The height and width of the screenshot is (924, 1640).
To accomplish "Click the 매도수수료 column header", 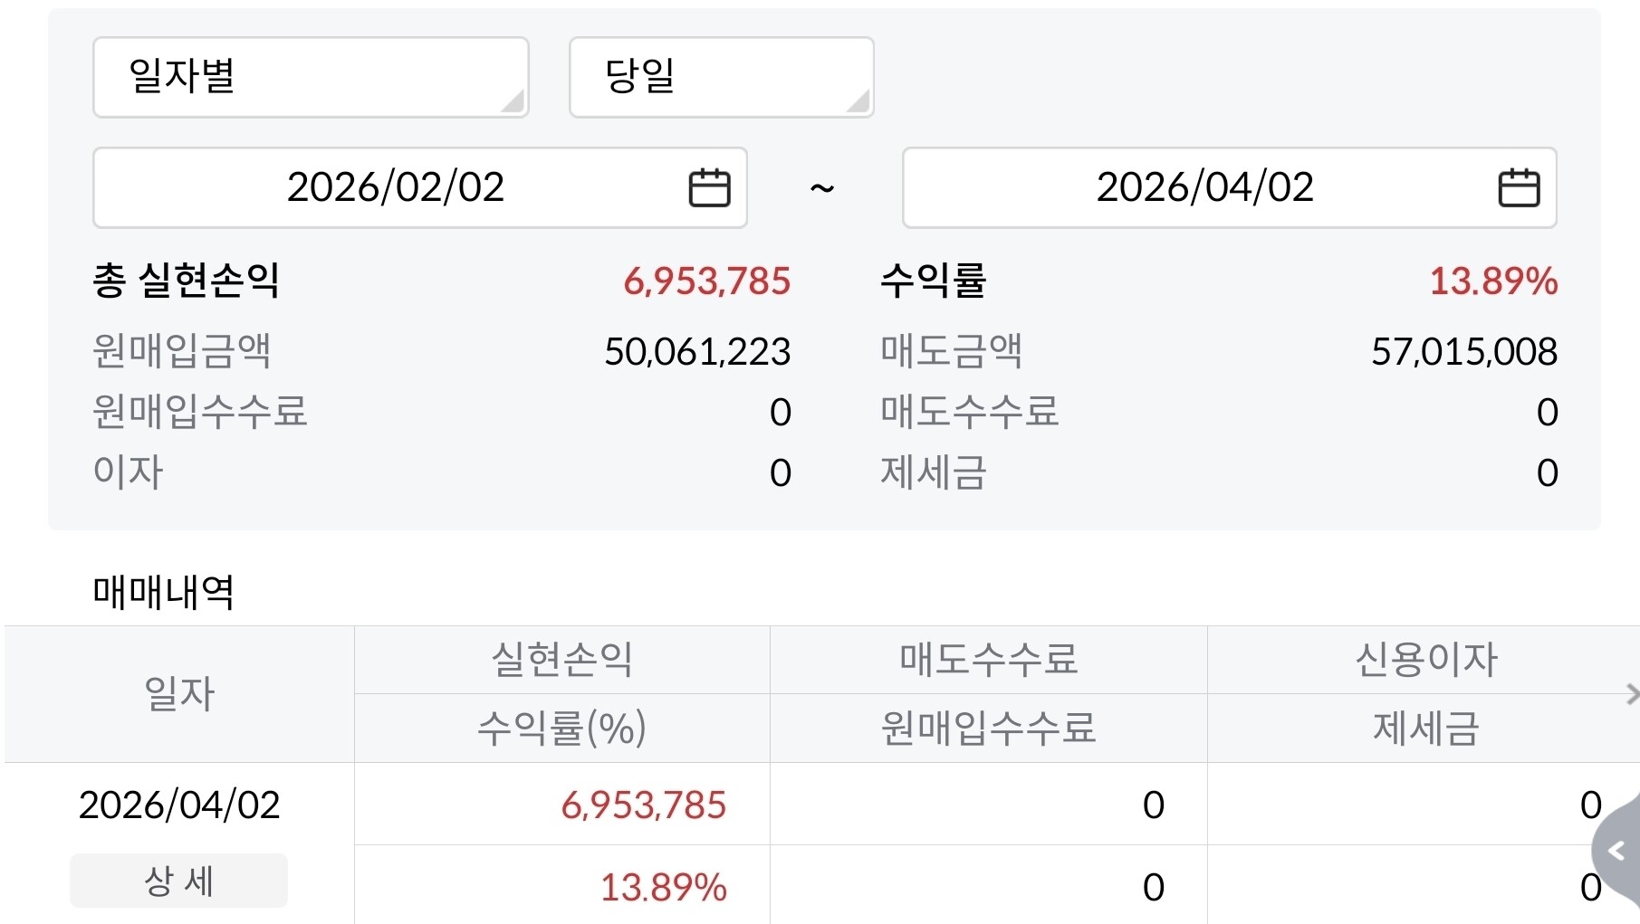I will (988, 660).
